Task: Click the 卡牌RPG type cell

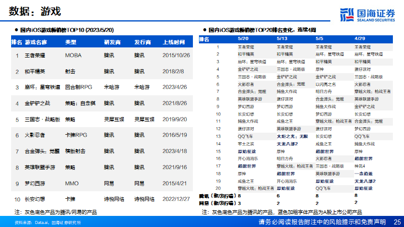Action: coord(76,135)
